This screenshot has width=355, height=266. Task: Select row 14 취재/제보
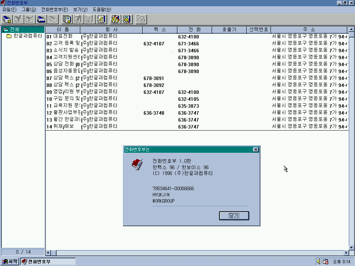[x=197, y=126]
